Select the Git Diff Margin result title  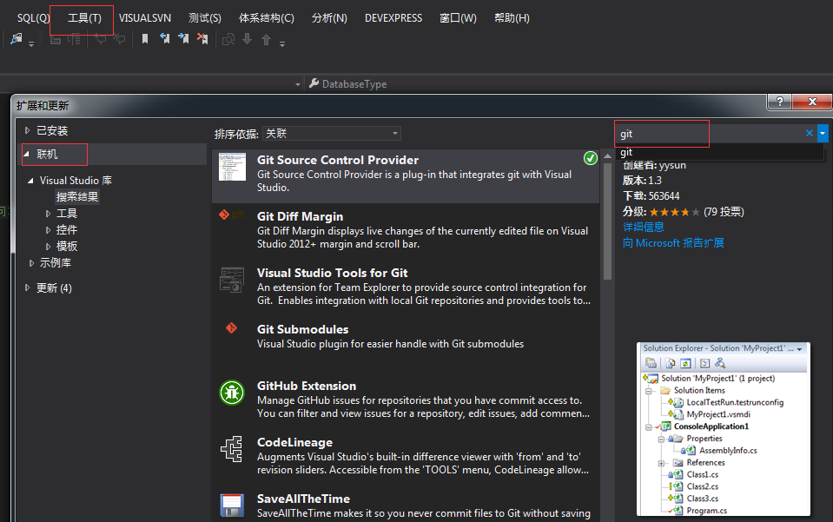coord(301,216)
